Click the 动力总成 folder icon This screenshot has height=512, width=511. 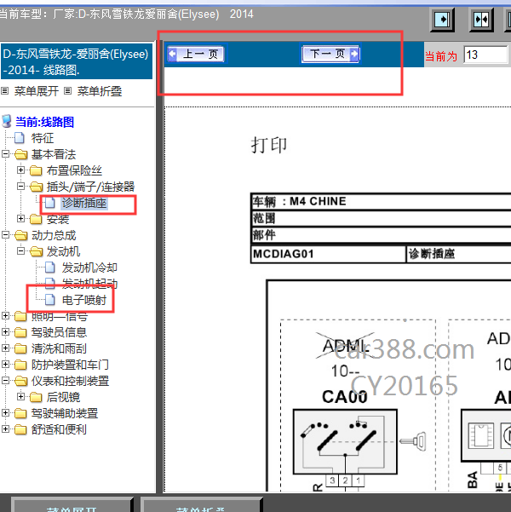click(21, 235)
